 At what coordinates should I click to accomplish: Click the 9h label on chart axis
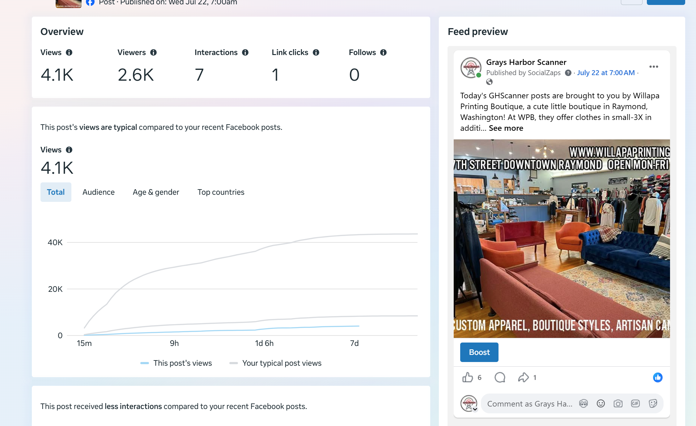[x=174, y=343]
